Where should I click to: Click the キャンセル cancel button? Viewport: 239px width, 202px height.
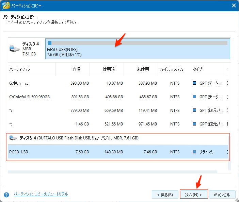[222, 195]
